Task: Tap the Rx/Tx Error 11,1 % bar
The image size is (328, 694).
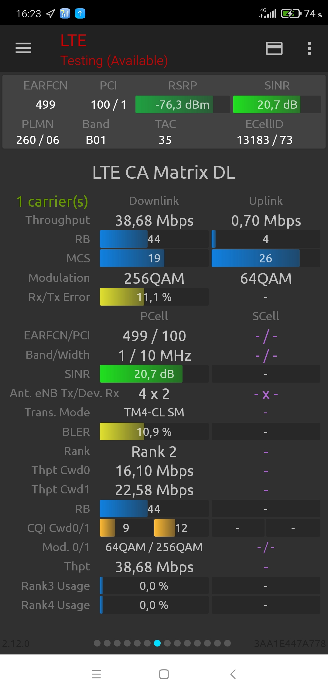Action: point(154,297)
